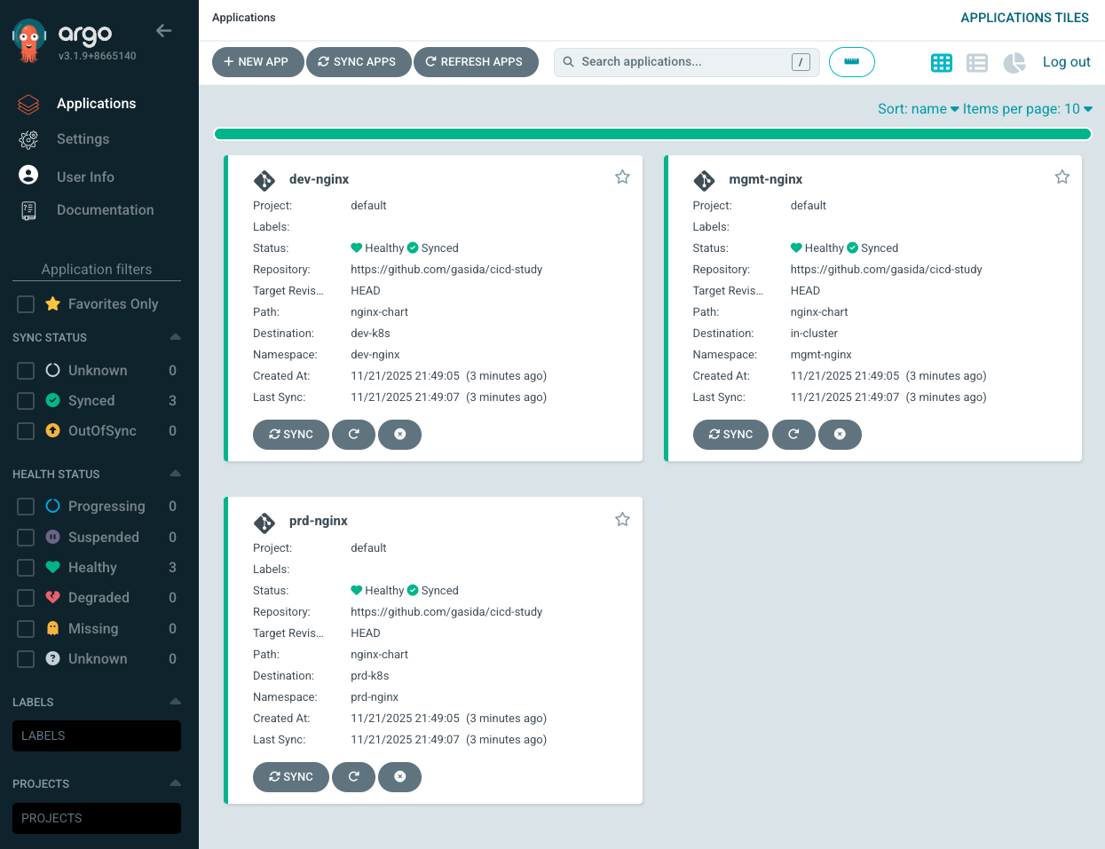Click dev-nginx repository URL text
The width and height of the screenshot is (1105, 849).
446,270
